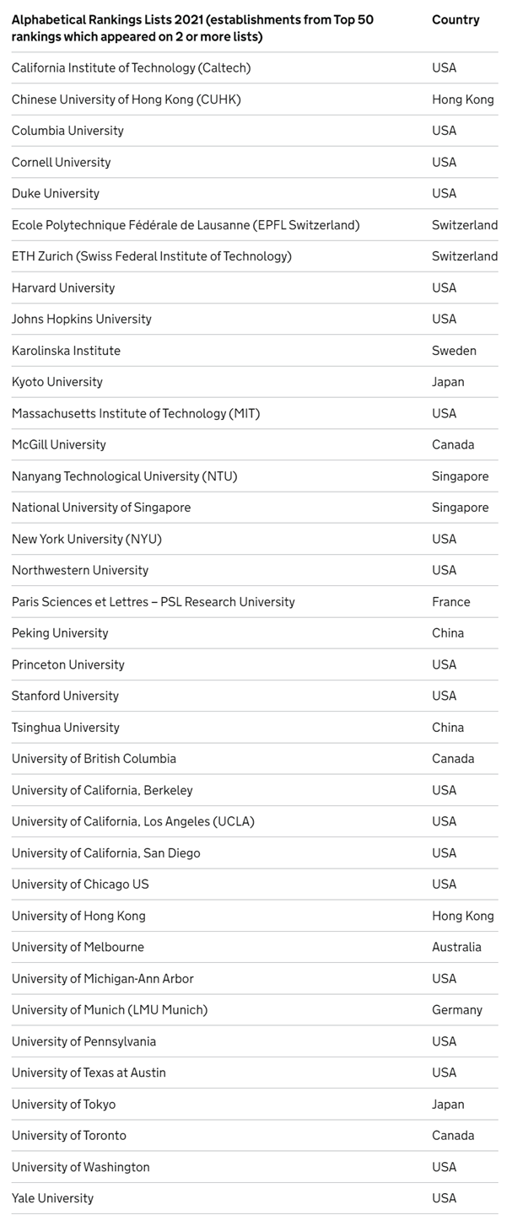Click National University of Singapore row

tap(255, 508)
